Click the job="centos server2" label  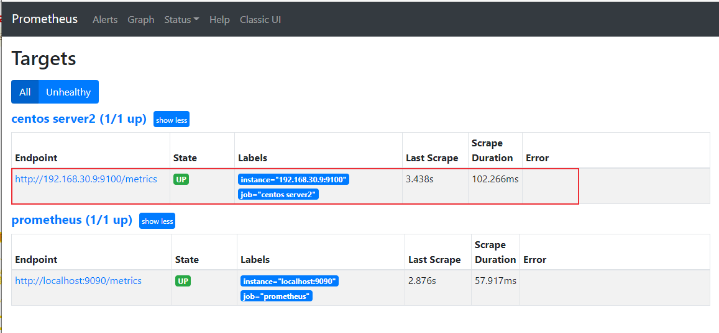point(278,194)
